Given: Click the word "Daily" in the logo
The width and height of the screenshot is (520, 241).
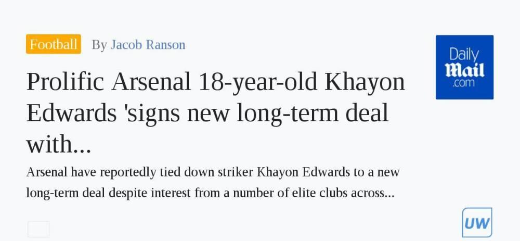Looking at the screenshot, I should [x=464, y=55].
